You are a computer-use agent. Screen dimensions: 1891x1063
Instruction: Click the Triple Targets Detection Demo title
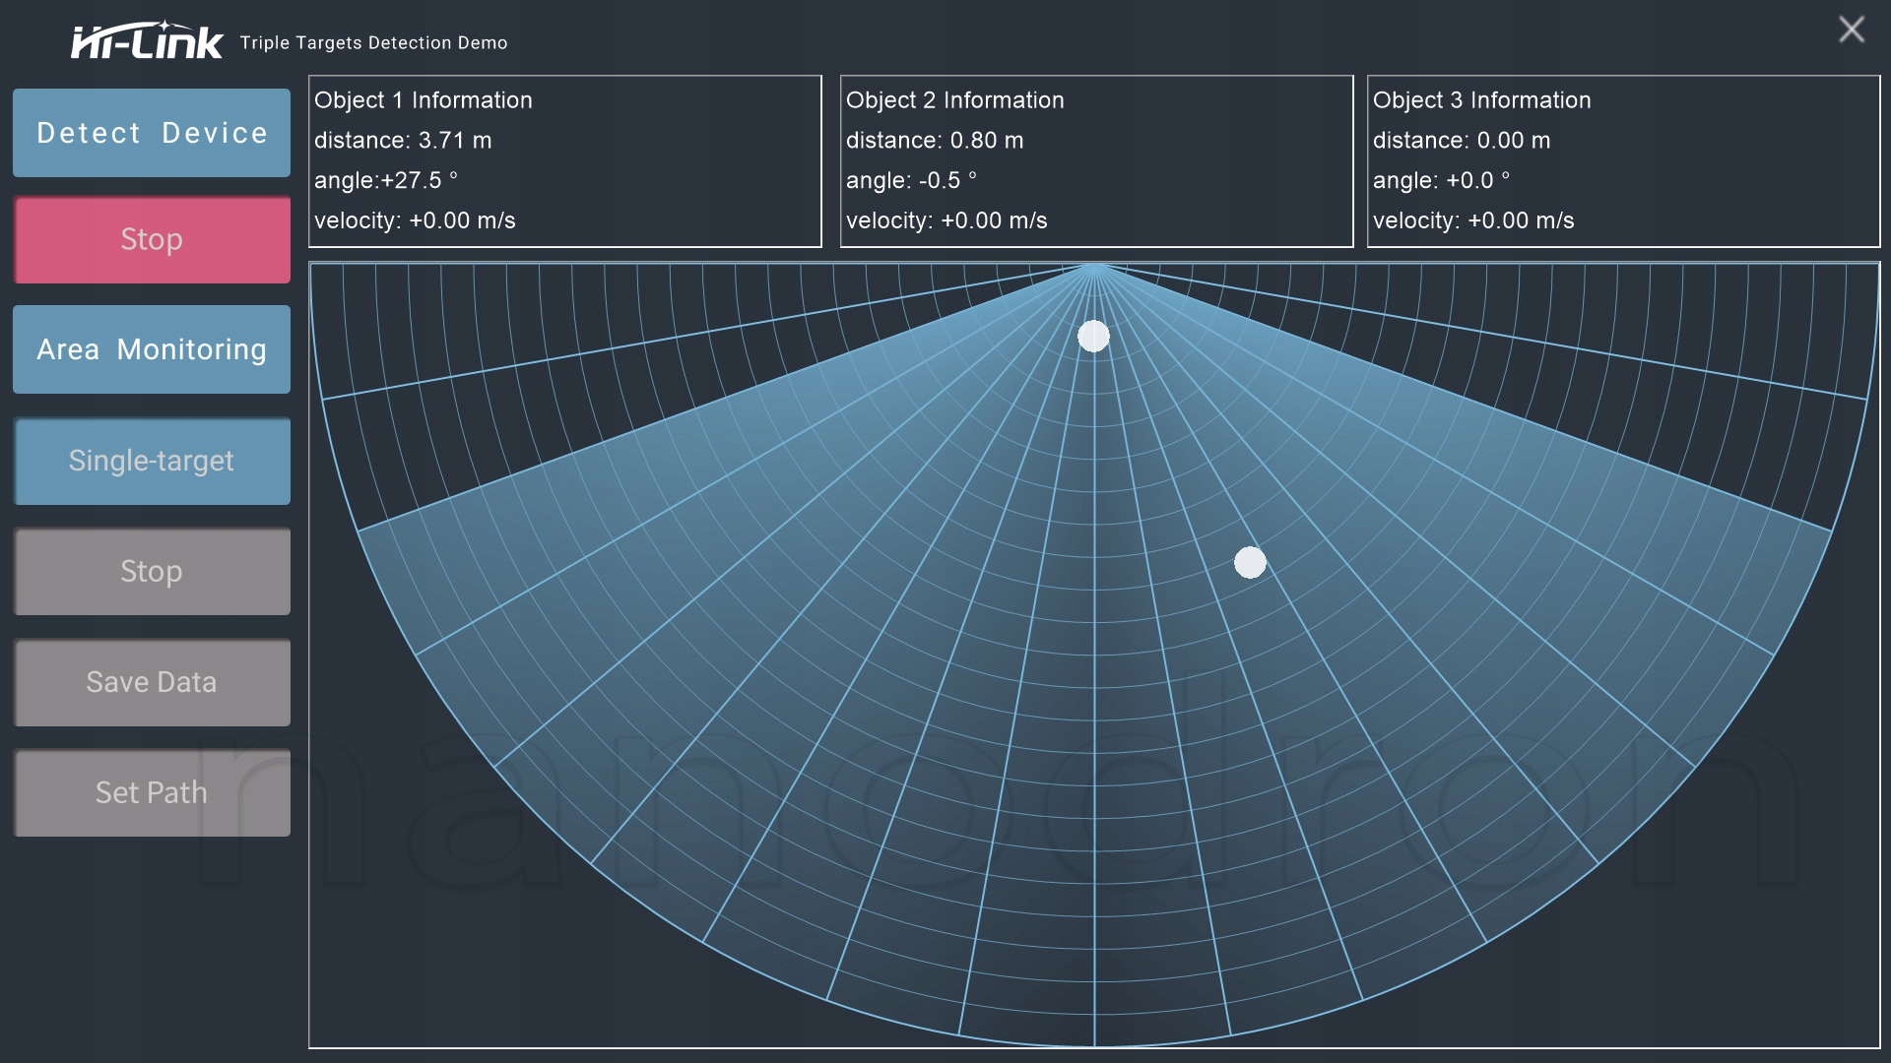coord(373,43)
